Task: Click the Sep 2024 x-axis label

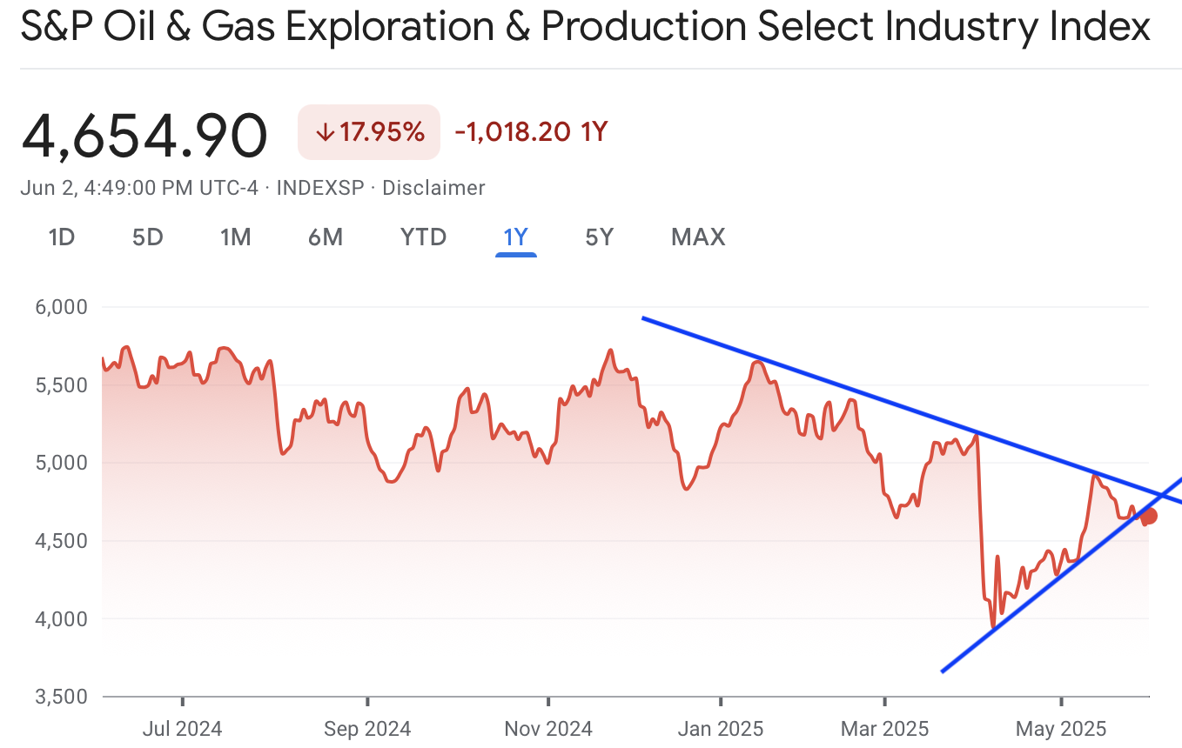Action: [367, 728]
